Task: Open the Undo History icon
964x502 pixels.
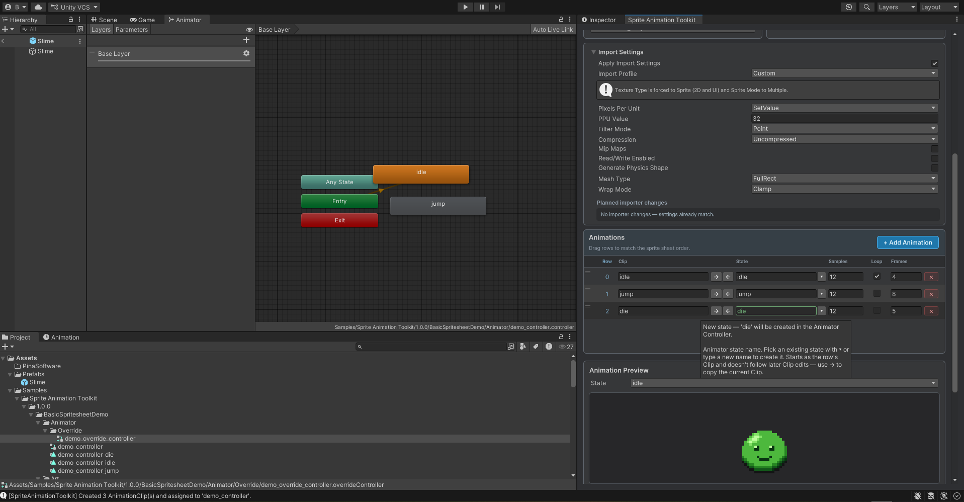Action: click(x=849, y=7)
